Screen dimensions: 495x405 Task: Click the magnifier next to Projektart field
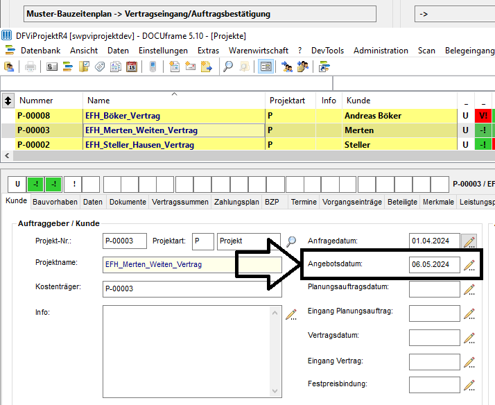pos(291,241)
